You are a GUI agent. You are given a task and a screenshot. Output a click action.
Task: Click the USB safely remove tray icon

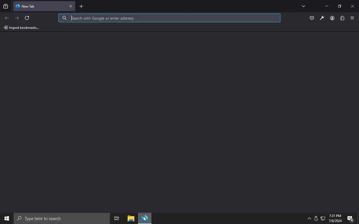point(316,218)
